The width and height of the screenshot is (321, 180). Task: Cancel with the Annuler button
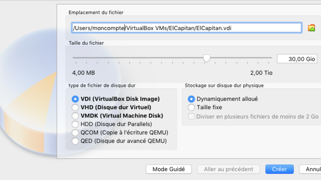(x=310, y=169)
